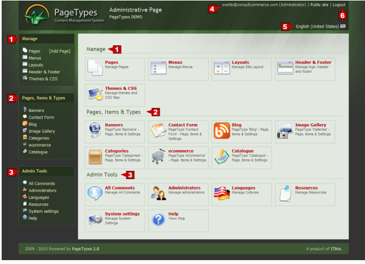The image size is (365, 264).
Task: Click sidebar Languages flag icon
Action: [x=25, y=196]
